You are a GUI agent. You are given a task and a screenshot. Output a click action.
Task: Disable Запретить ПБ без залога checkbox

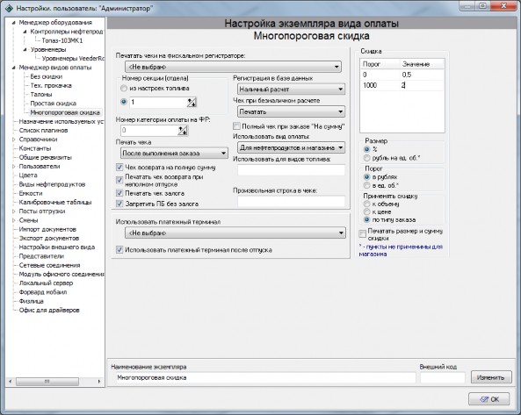(119, 204)
